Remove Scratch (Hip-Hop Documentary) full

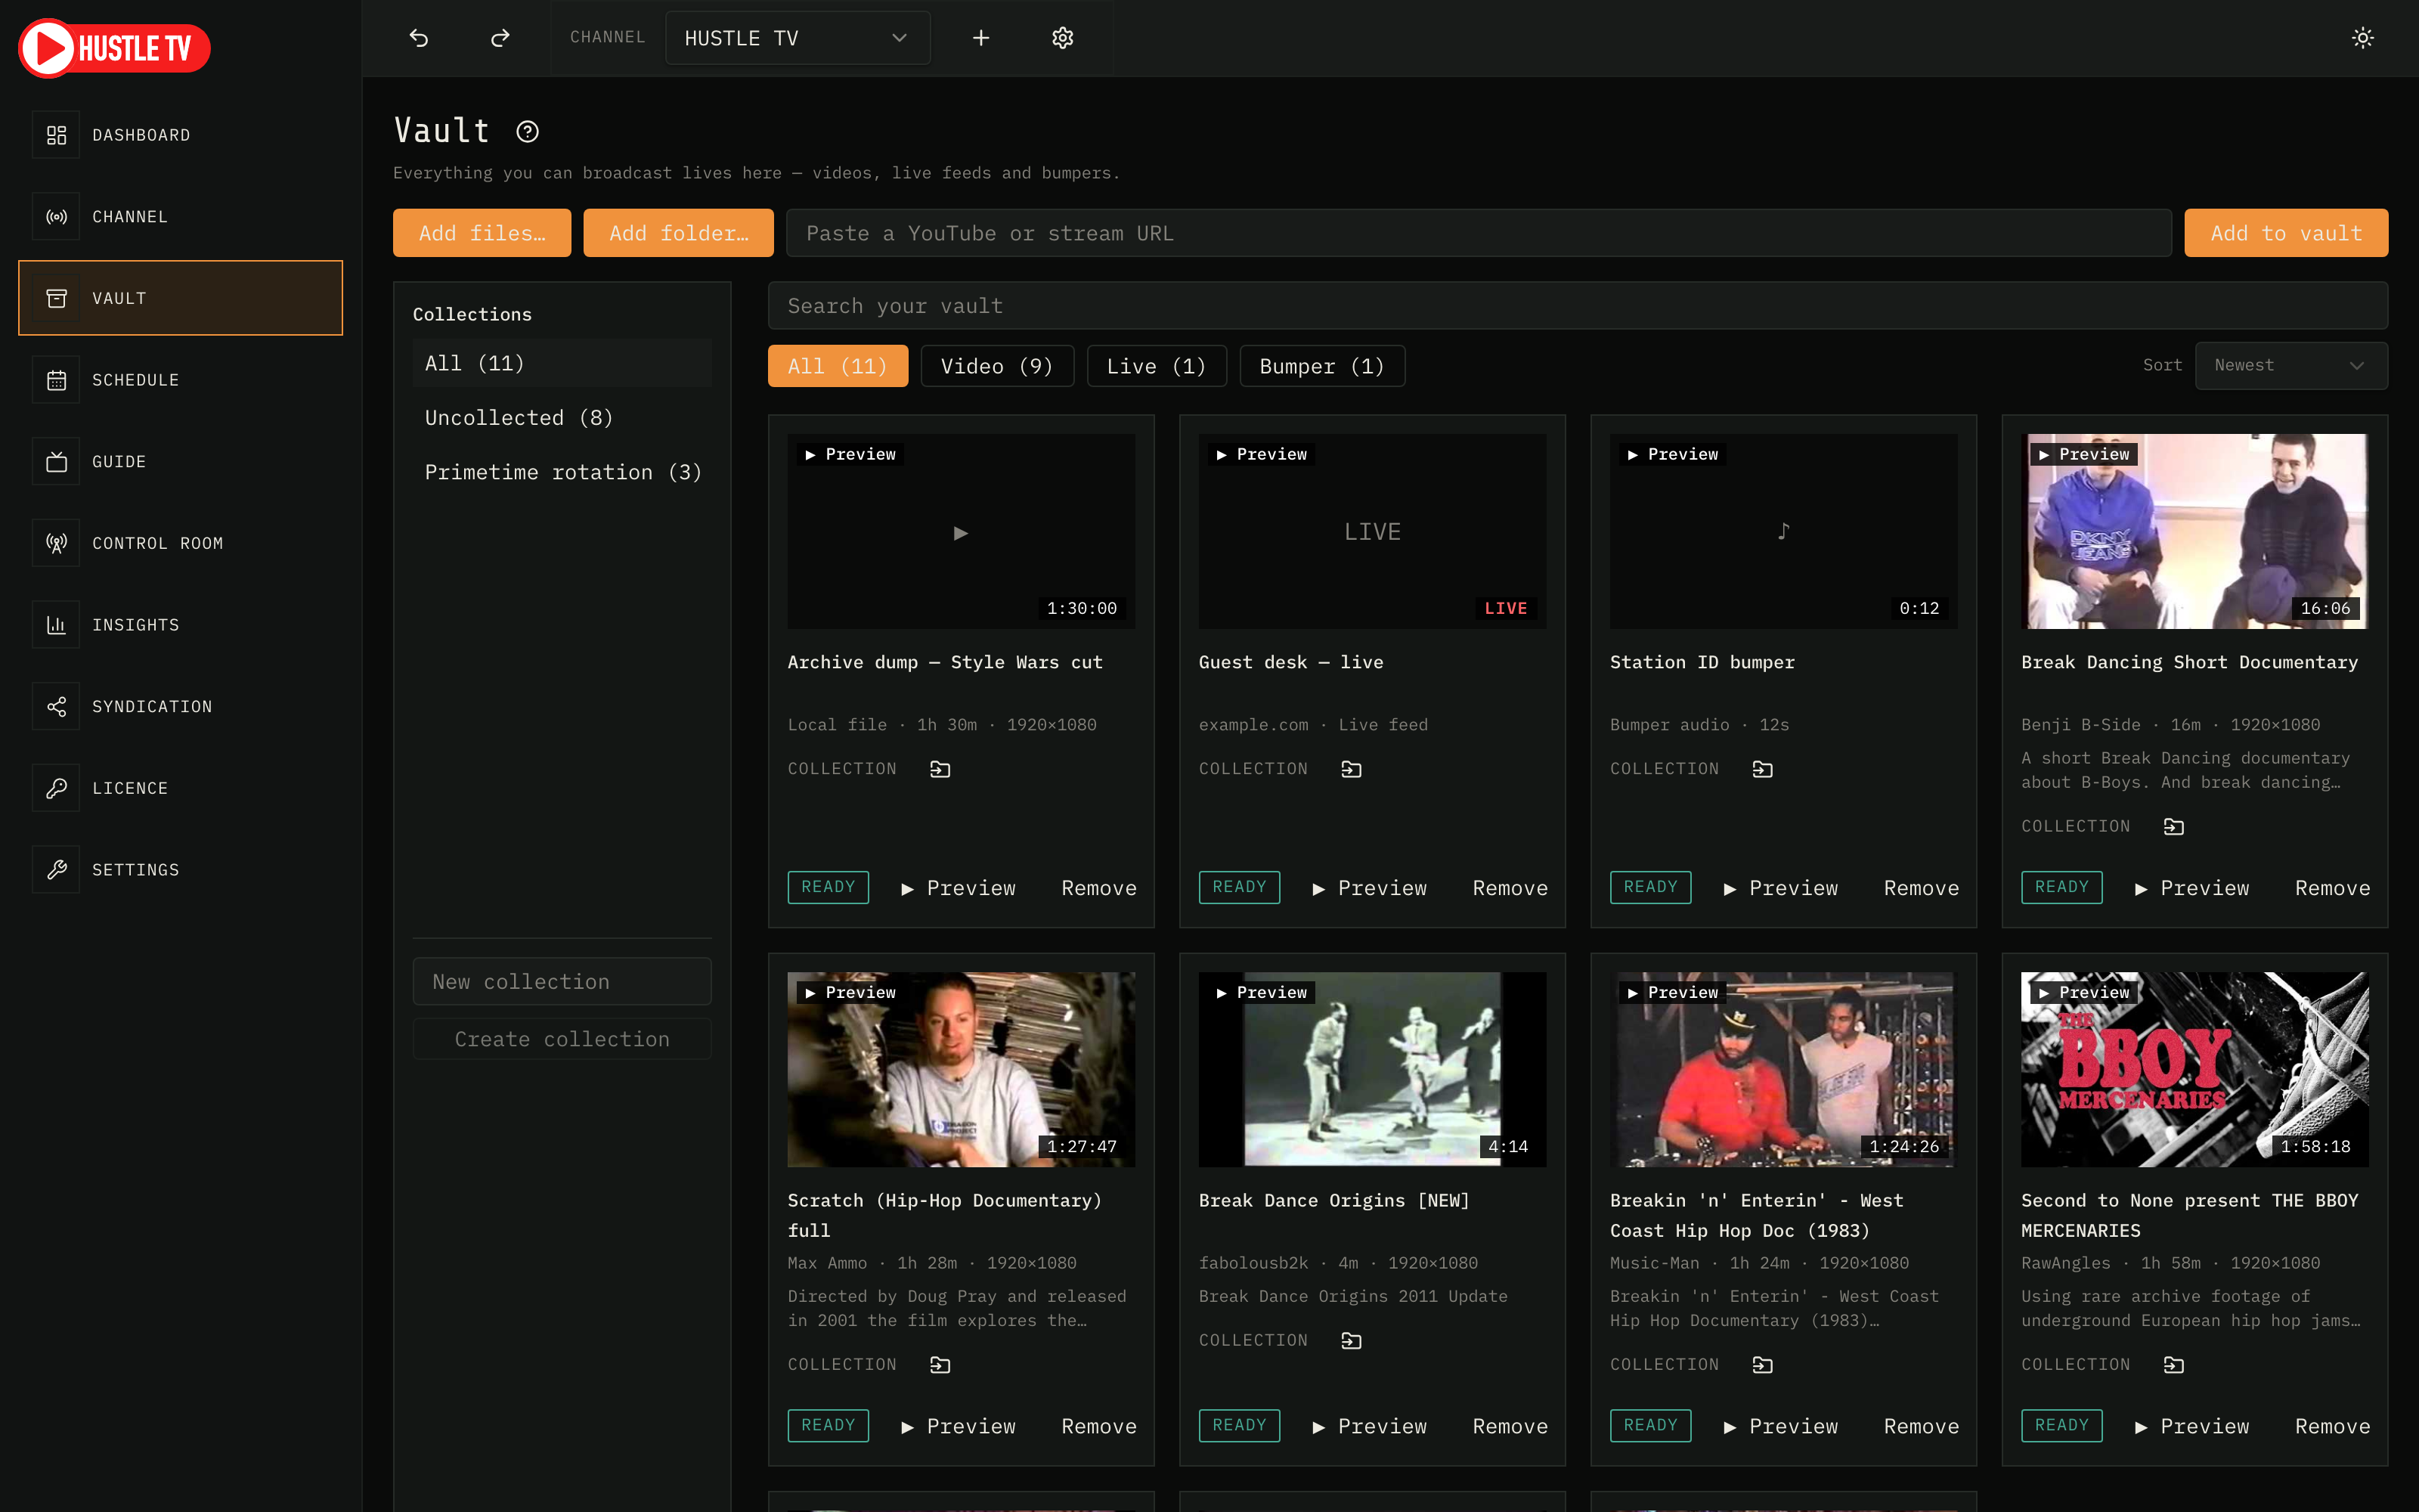coord(1098,1426)
